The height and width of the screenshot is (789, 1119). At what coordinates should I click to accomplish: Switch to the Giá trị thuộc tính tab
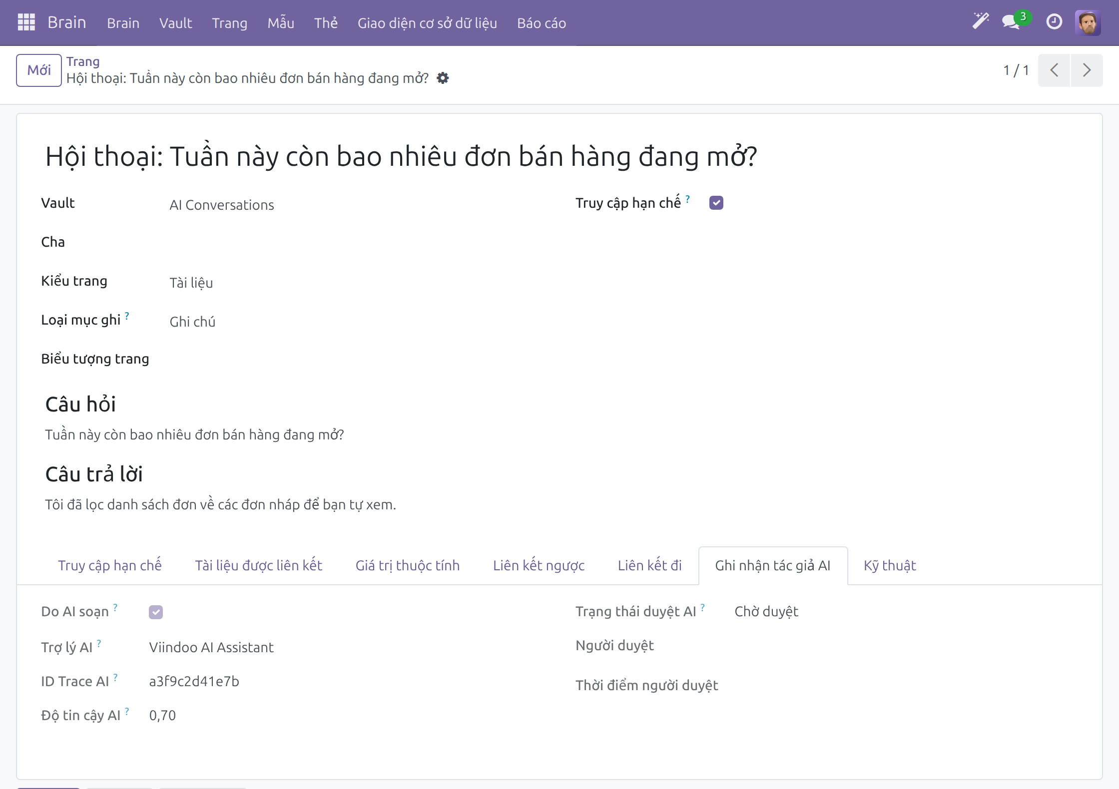pos(408,565)
